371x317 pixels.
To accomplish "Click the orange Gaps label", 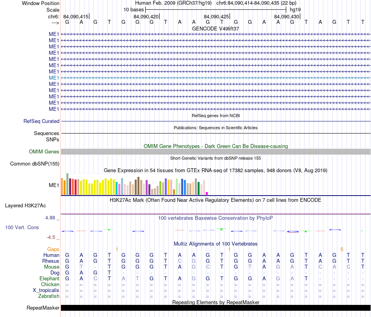I will point(53,249).
